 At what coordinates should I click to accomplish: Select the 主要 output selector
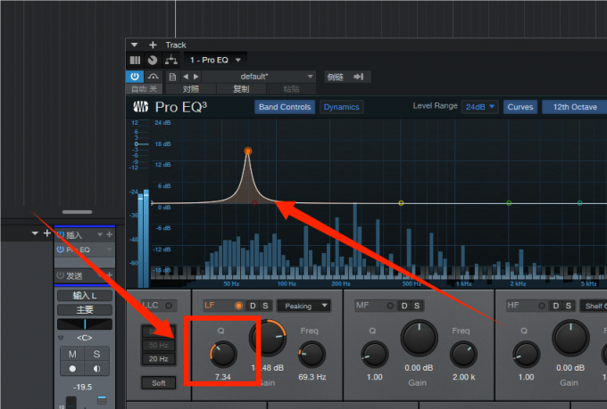(85, 310)
